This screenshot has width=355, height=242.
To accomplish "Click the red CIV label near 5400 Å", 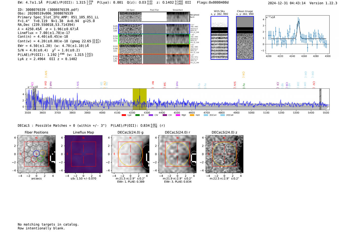I will point(314,84).
